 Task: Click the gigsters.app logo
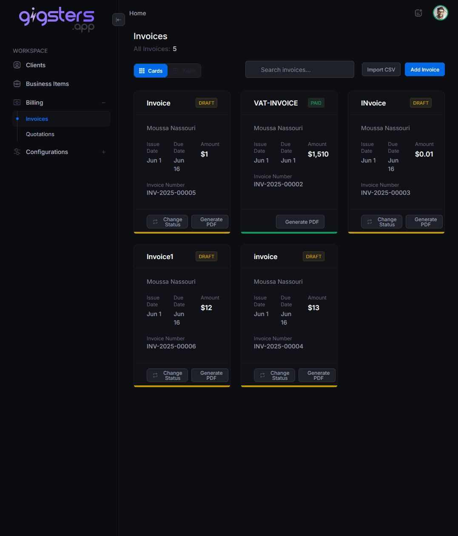coord(57,19)
